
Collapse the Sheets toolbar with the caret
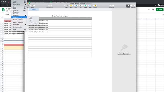pos(163,14)
